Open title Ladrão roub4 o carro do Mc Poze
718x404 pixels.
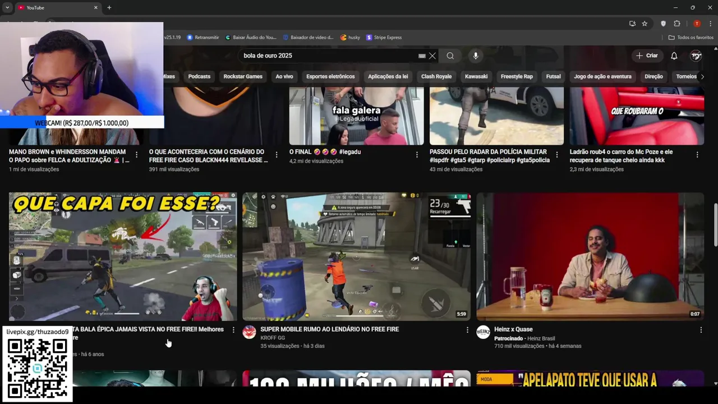621,156
